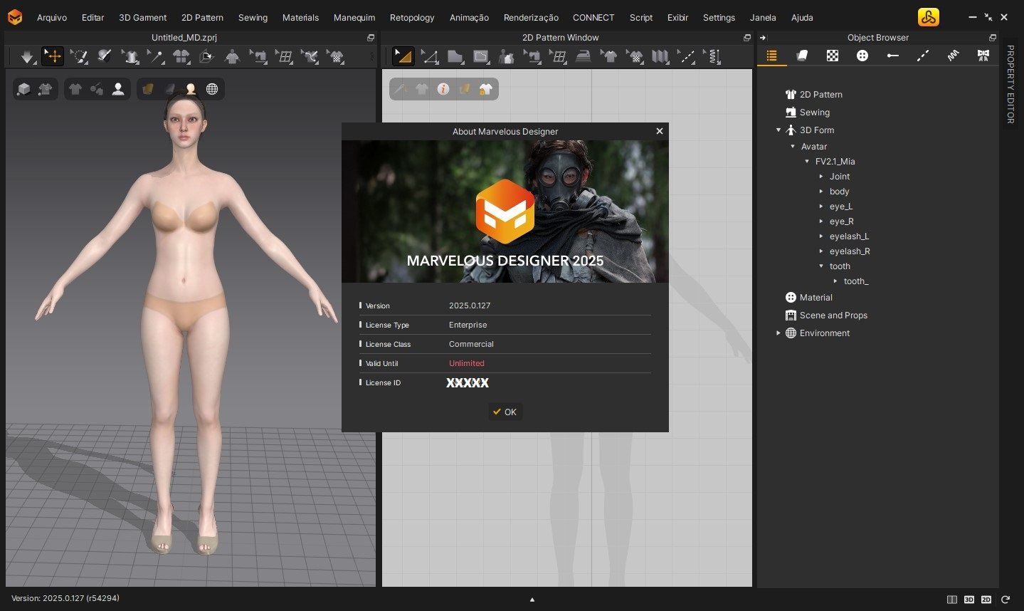
Task: Confirm About dialog with OK button
Action: pyautogui.click(x=505, y=412)
